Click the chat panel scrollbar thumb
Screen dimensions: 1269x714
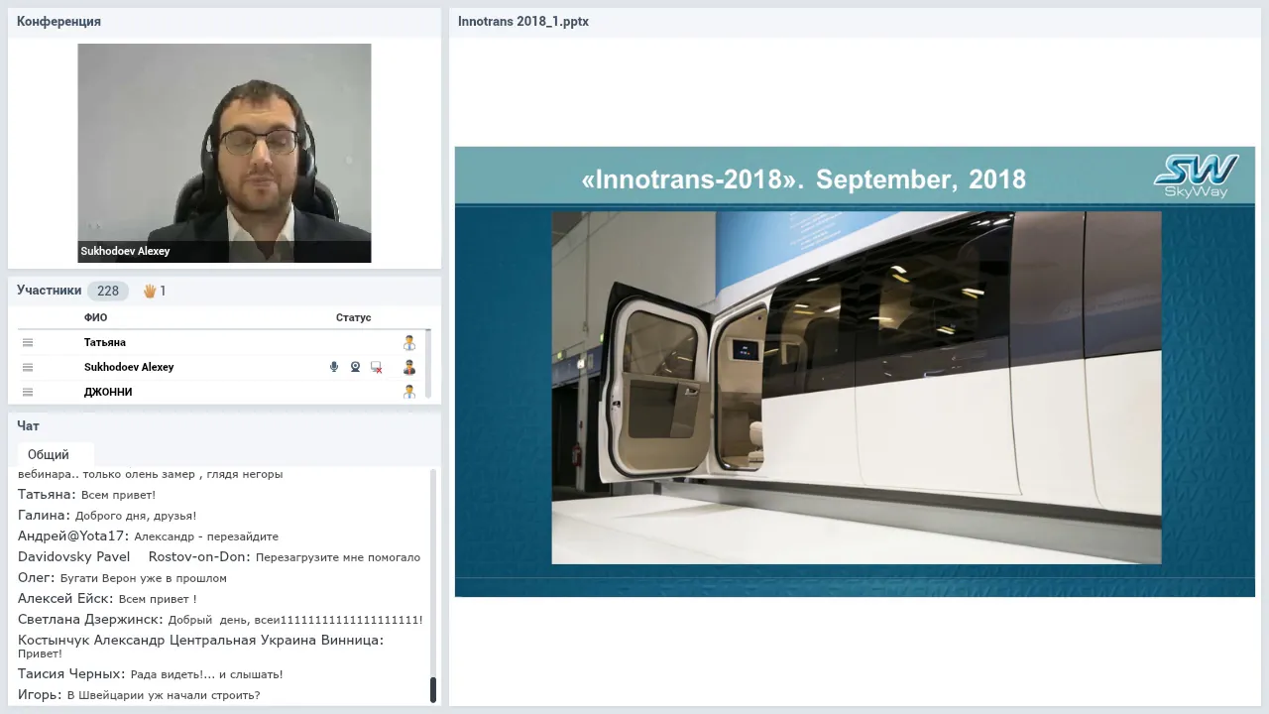pyautogui.click(x=432, y=690)
